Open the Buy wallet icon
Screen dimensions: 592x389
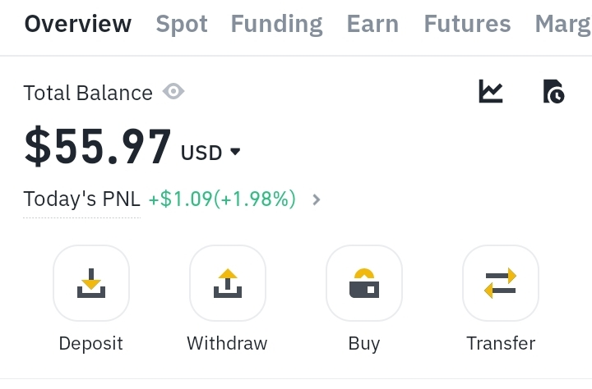click(x=364, y=282)
